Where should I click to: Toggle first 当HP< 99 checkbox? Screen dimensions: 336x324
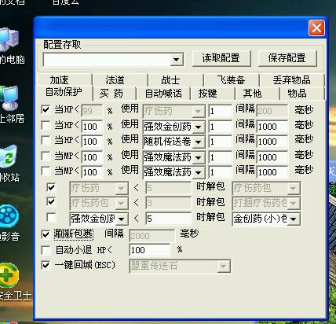[x=46, y=109]
